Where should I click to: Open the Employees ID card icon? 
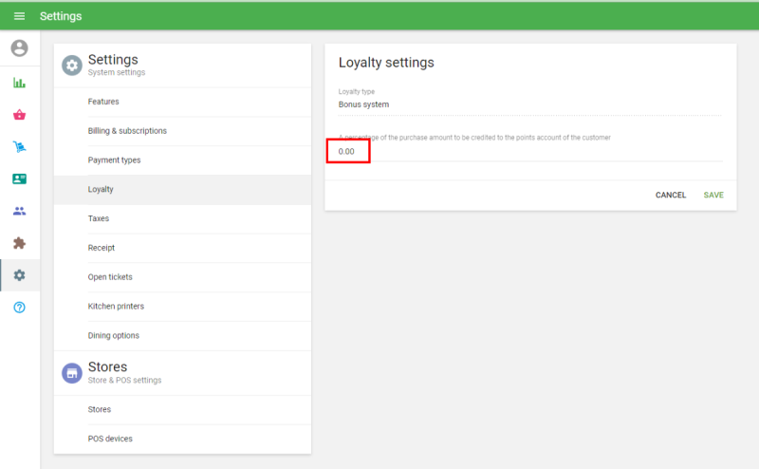tap(19, 178)
